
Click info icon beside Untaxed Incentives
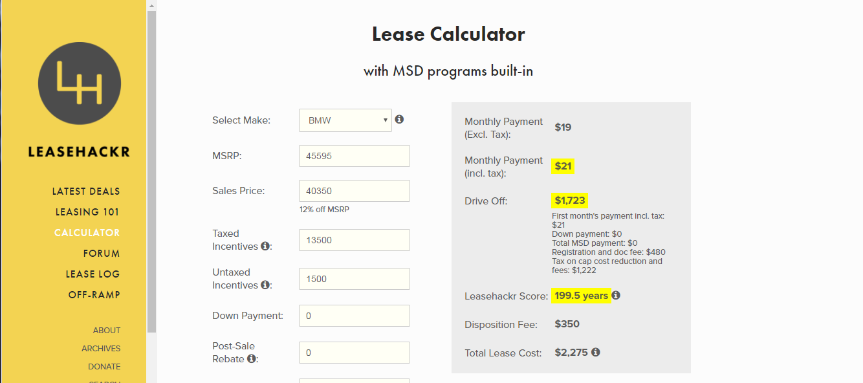pos(265,285)
